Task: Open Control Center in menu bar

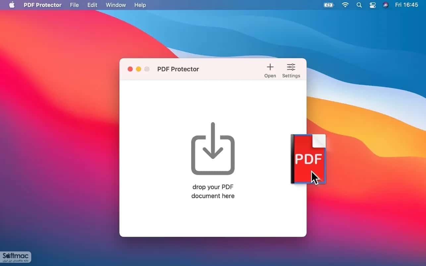Action: [x=373, y=5]
